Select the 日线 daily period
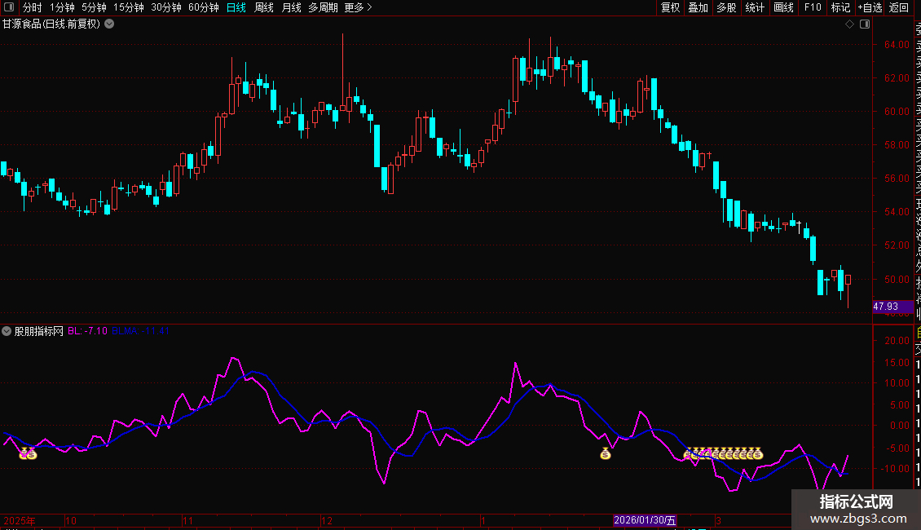921x530 pixels. (x=236, y=7)
